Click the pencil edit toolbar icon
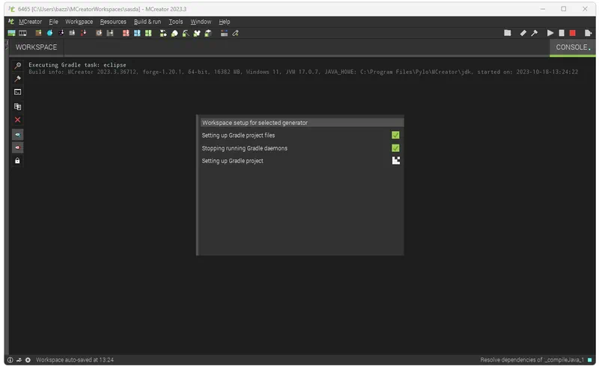 (235, 33)
